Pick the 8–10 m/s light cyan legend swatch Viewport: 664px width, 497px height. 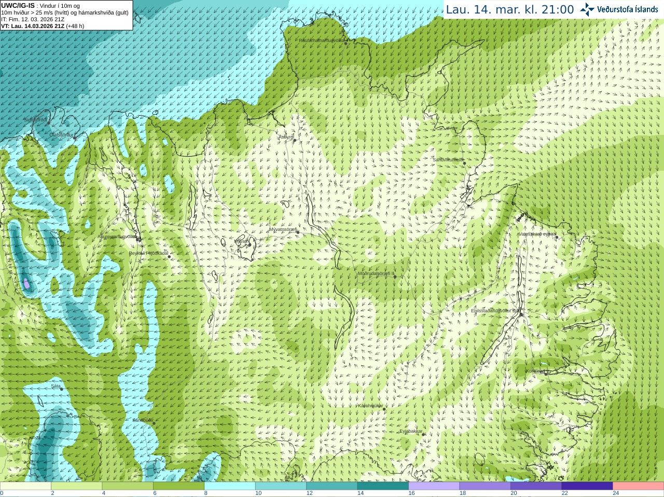(x=230, y=486)
